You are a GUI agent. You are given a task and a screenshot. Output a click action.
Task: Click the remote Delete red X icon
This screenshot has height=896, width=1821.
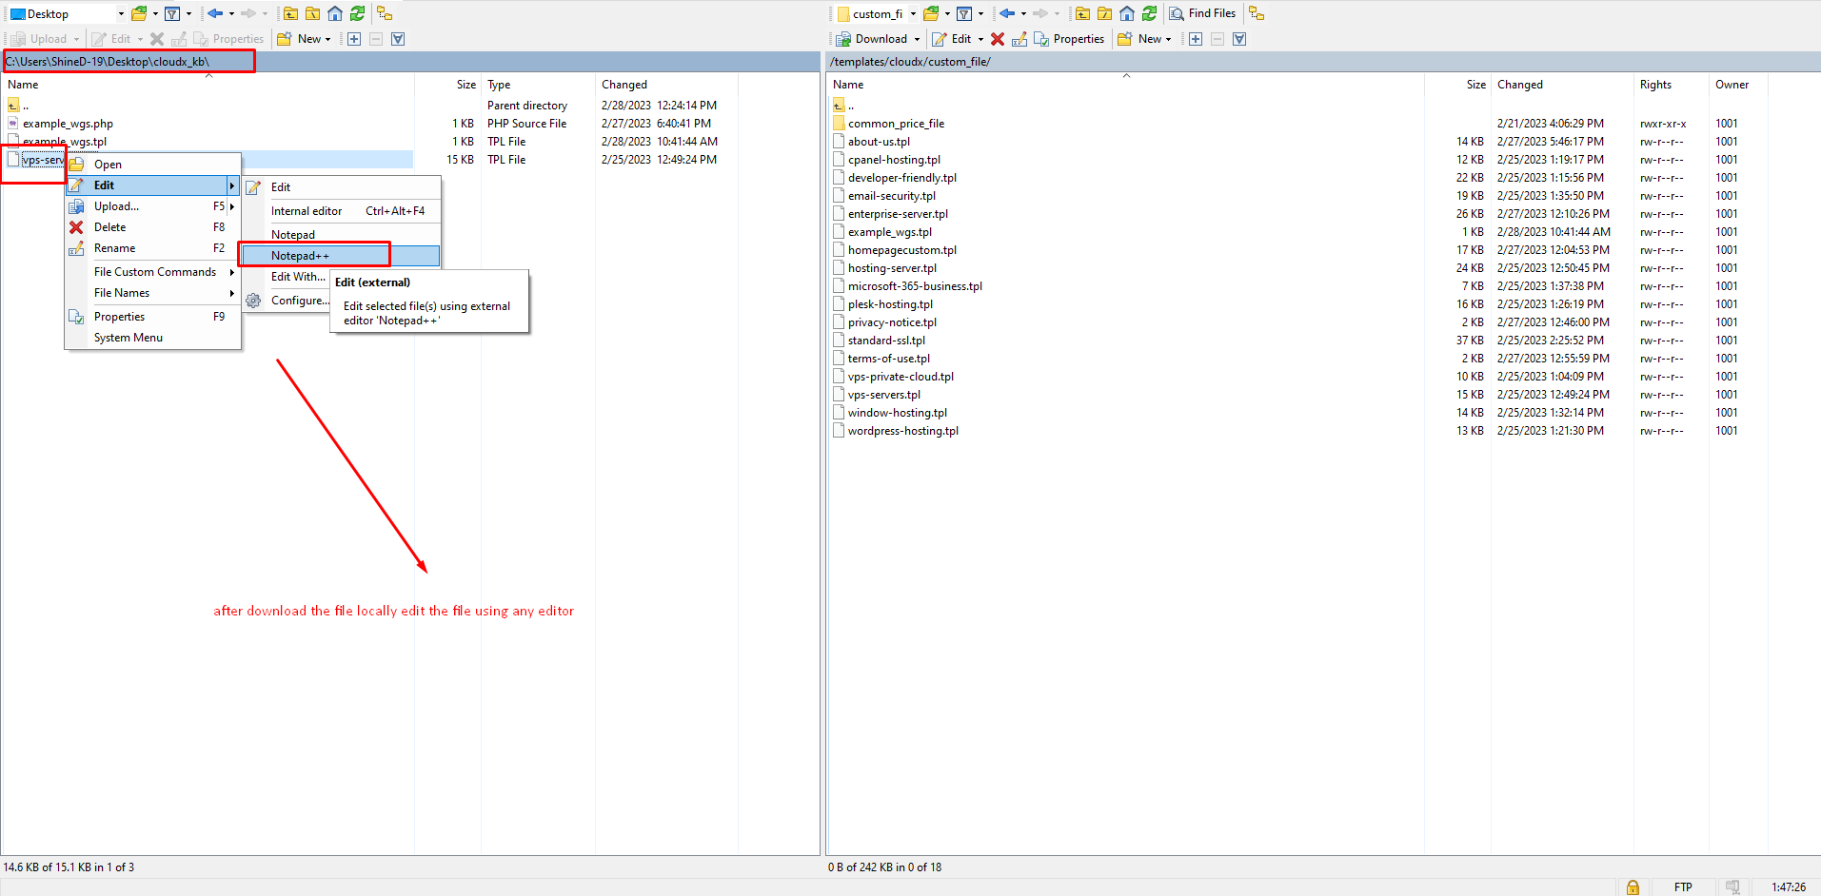coord(998,39)
